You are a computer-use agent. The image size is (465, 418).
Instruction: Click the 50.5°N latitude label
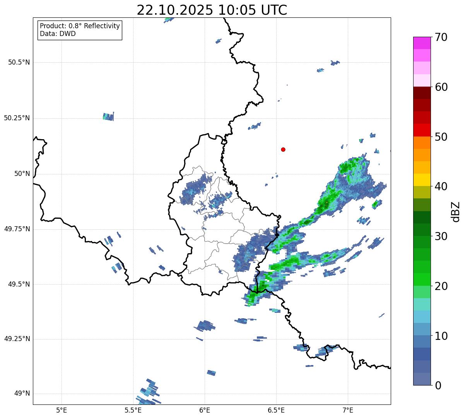tap(19, 62)
